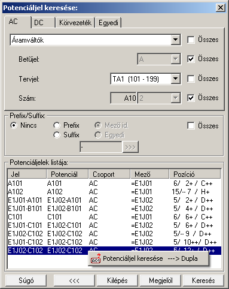Screen dimensions: 229x289
Task: Select the Mező id. radio button
Action: tap(98, 125)
